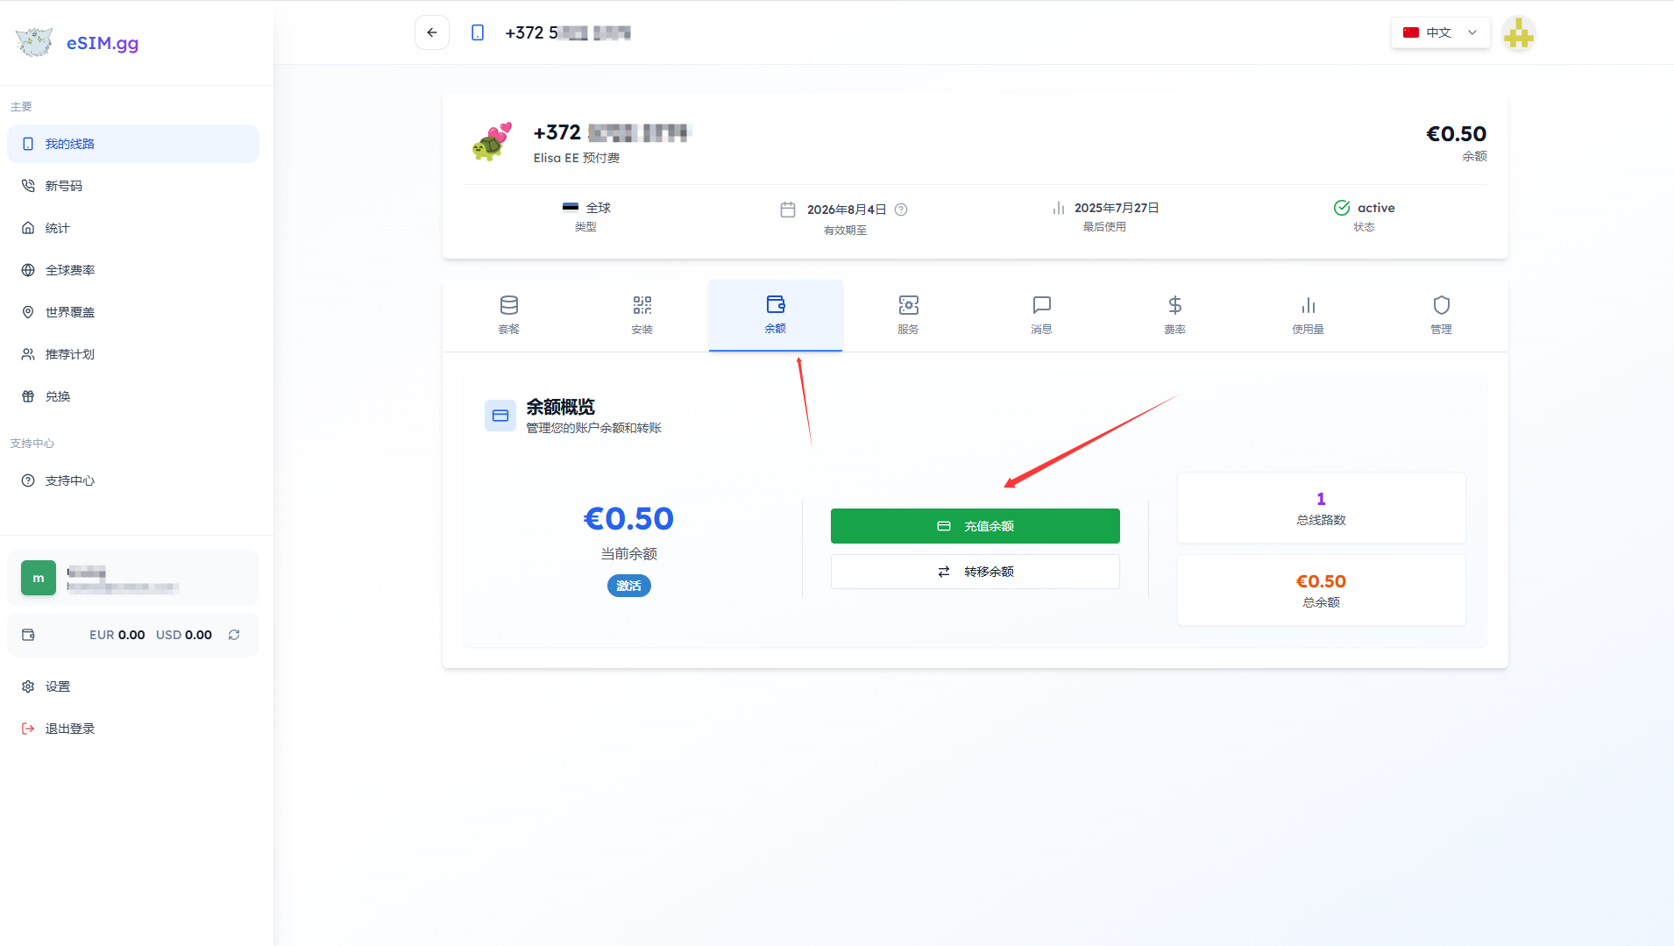Image resolution: width=1674 pixels, height=946 pixels.
Task: Click the balance refresh icon in sidebar
Action: tap(234, 635)
